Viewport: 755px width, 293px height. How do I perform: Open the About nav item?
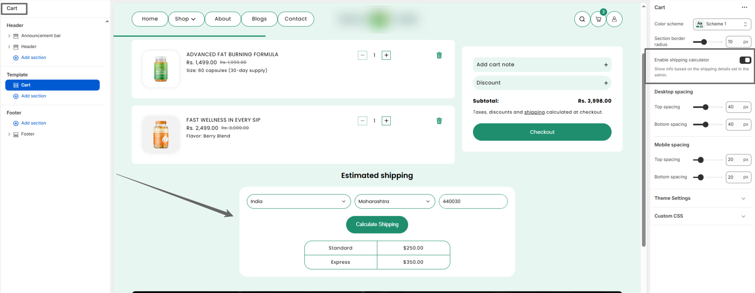pyautogui.click(x=223, y=19)
